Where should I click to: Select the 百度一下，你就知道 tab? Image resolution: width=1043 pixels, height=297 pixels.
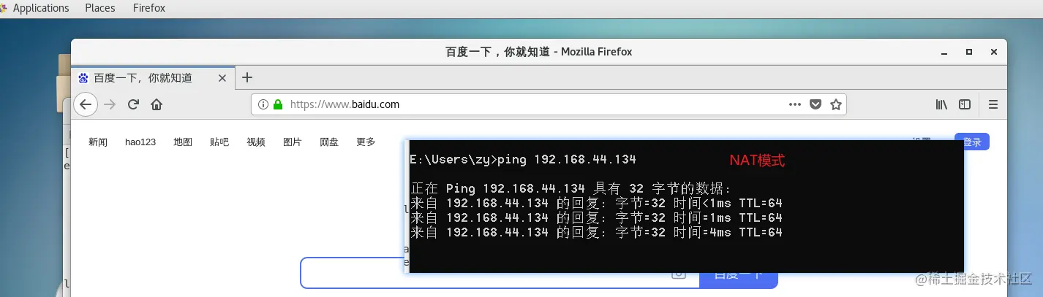point(154,78)
